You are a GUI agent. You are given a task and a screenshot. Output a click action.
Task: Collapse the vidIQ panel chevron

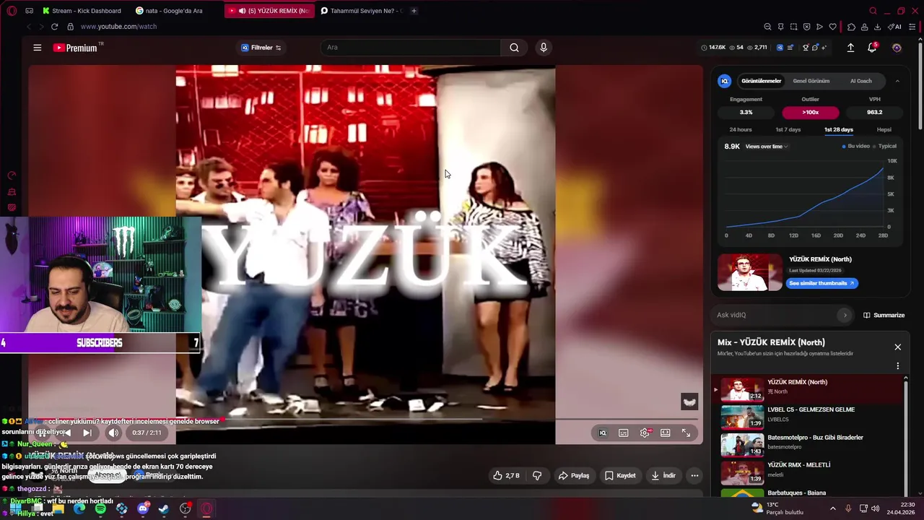(x=897, y=81)
